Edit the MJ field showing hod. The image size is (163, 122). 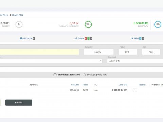(151, 52)
